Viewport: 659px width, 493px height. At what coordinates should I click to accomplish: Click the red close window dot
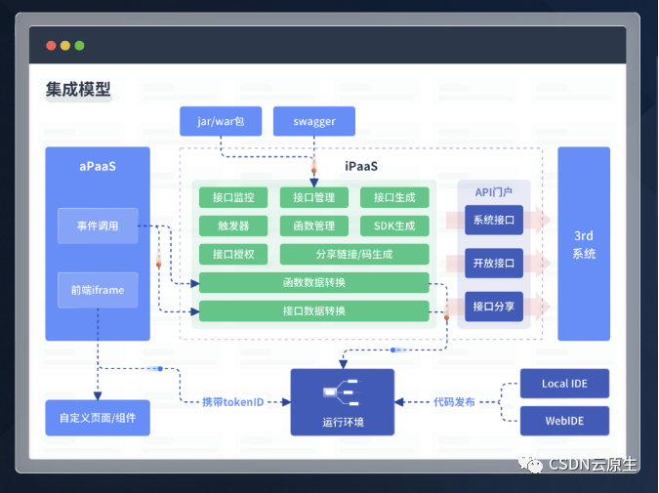51,45
